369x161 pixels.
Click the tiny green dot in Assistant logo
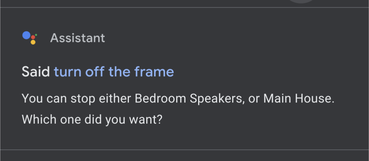point(36,35)
